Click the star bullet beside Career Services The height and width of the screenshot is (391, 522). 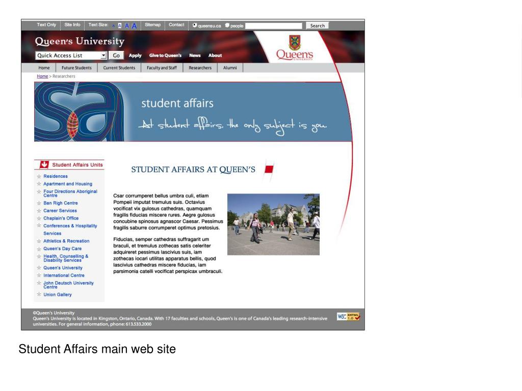(39, 211)
